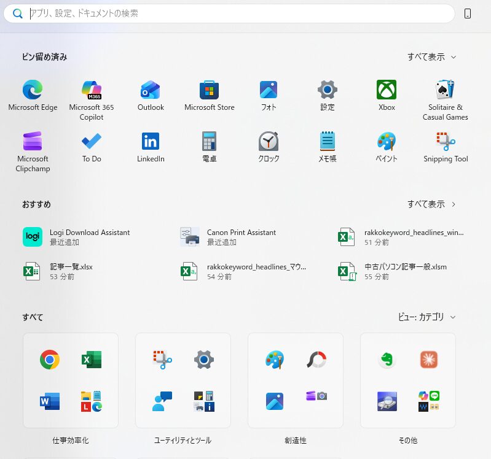Screen dimensions: 491x459
Task: Open recommended Logi Download Assistant
Action: click(x=76, y=237)
